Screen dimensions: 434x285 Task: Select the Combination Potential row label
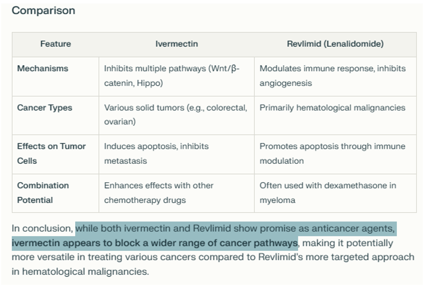43,193
